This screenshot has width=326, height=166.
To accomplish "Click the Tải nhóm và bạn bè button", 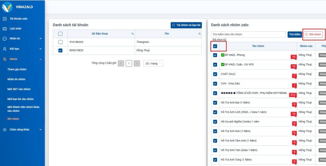I will click(186, 25).
